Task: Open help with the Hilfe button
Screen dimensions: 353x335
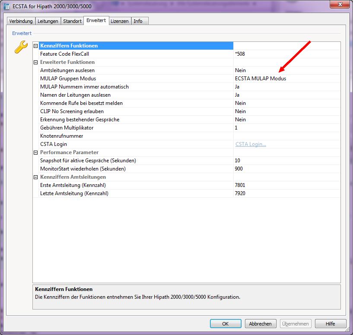Action: point(330,324)
